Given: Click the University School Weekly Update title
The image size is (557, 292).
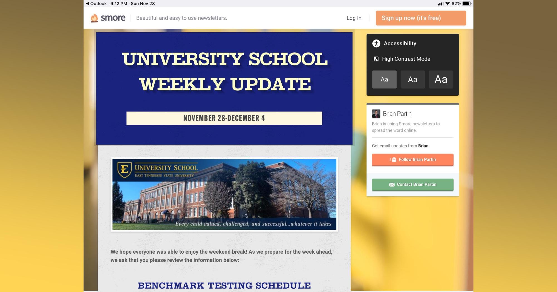Looking at the screenshot, I should 224,71.
